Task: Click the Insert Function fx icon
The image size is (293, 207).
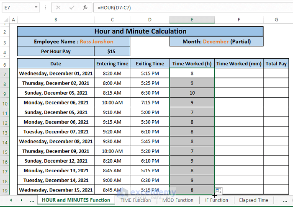Action: click(85, 8)
